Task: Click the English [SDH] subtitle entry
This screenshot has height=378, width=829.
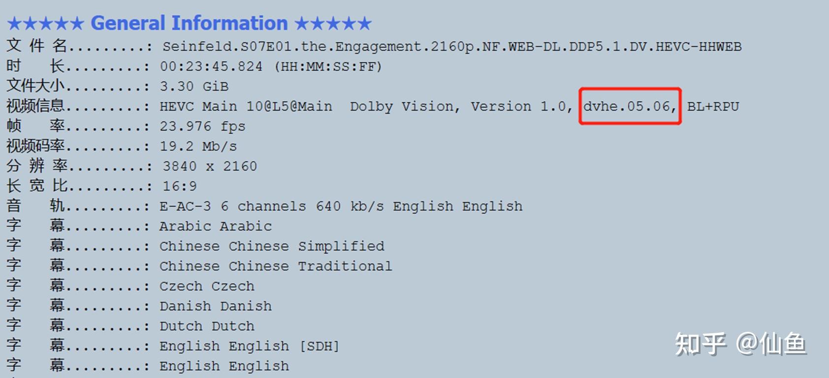Action: 249,347
